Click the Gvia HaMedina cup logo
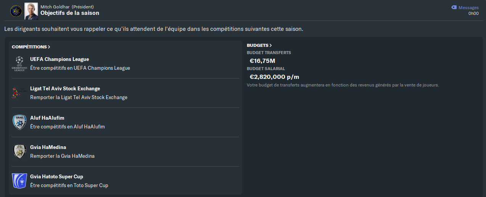This screenshot has height=197, width=486. 19,152
